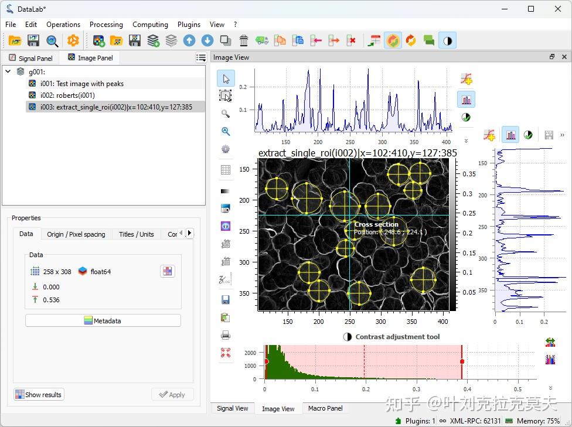Click blue move up arrow icon
572x427 pixels.
coord(189,40)
